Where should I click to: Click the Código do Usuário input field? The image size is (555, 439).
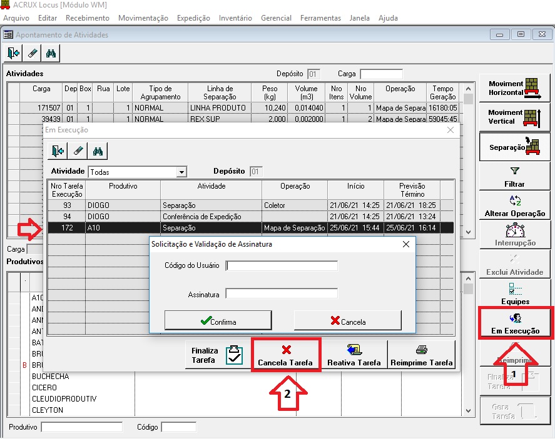pyautogui.click(x=282, y=266)
